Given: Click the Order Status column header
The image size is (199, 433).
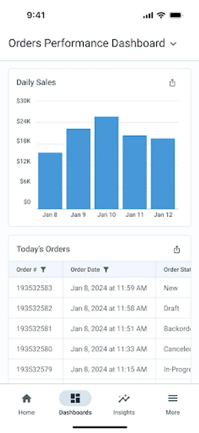Looking at the screenshot, I should click(x=174, y=269).
